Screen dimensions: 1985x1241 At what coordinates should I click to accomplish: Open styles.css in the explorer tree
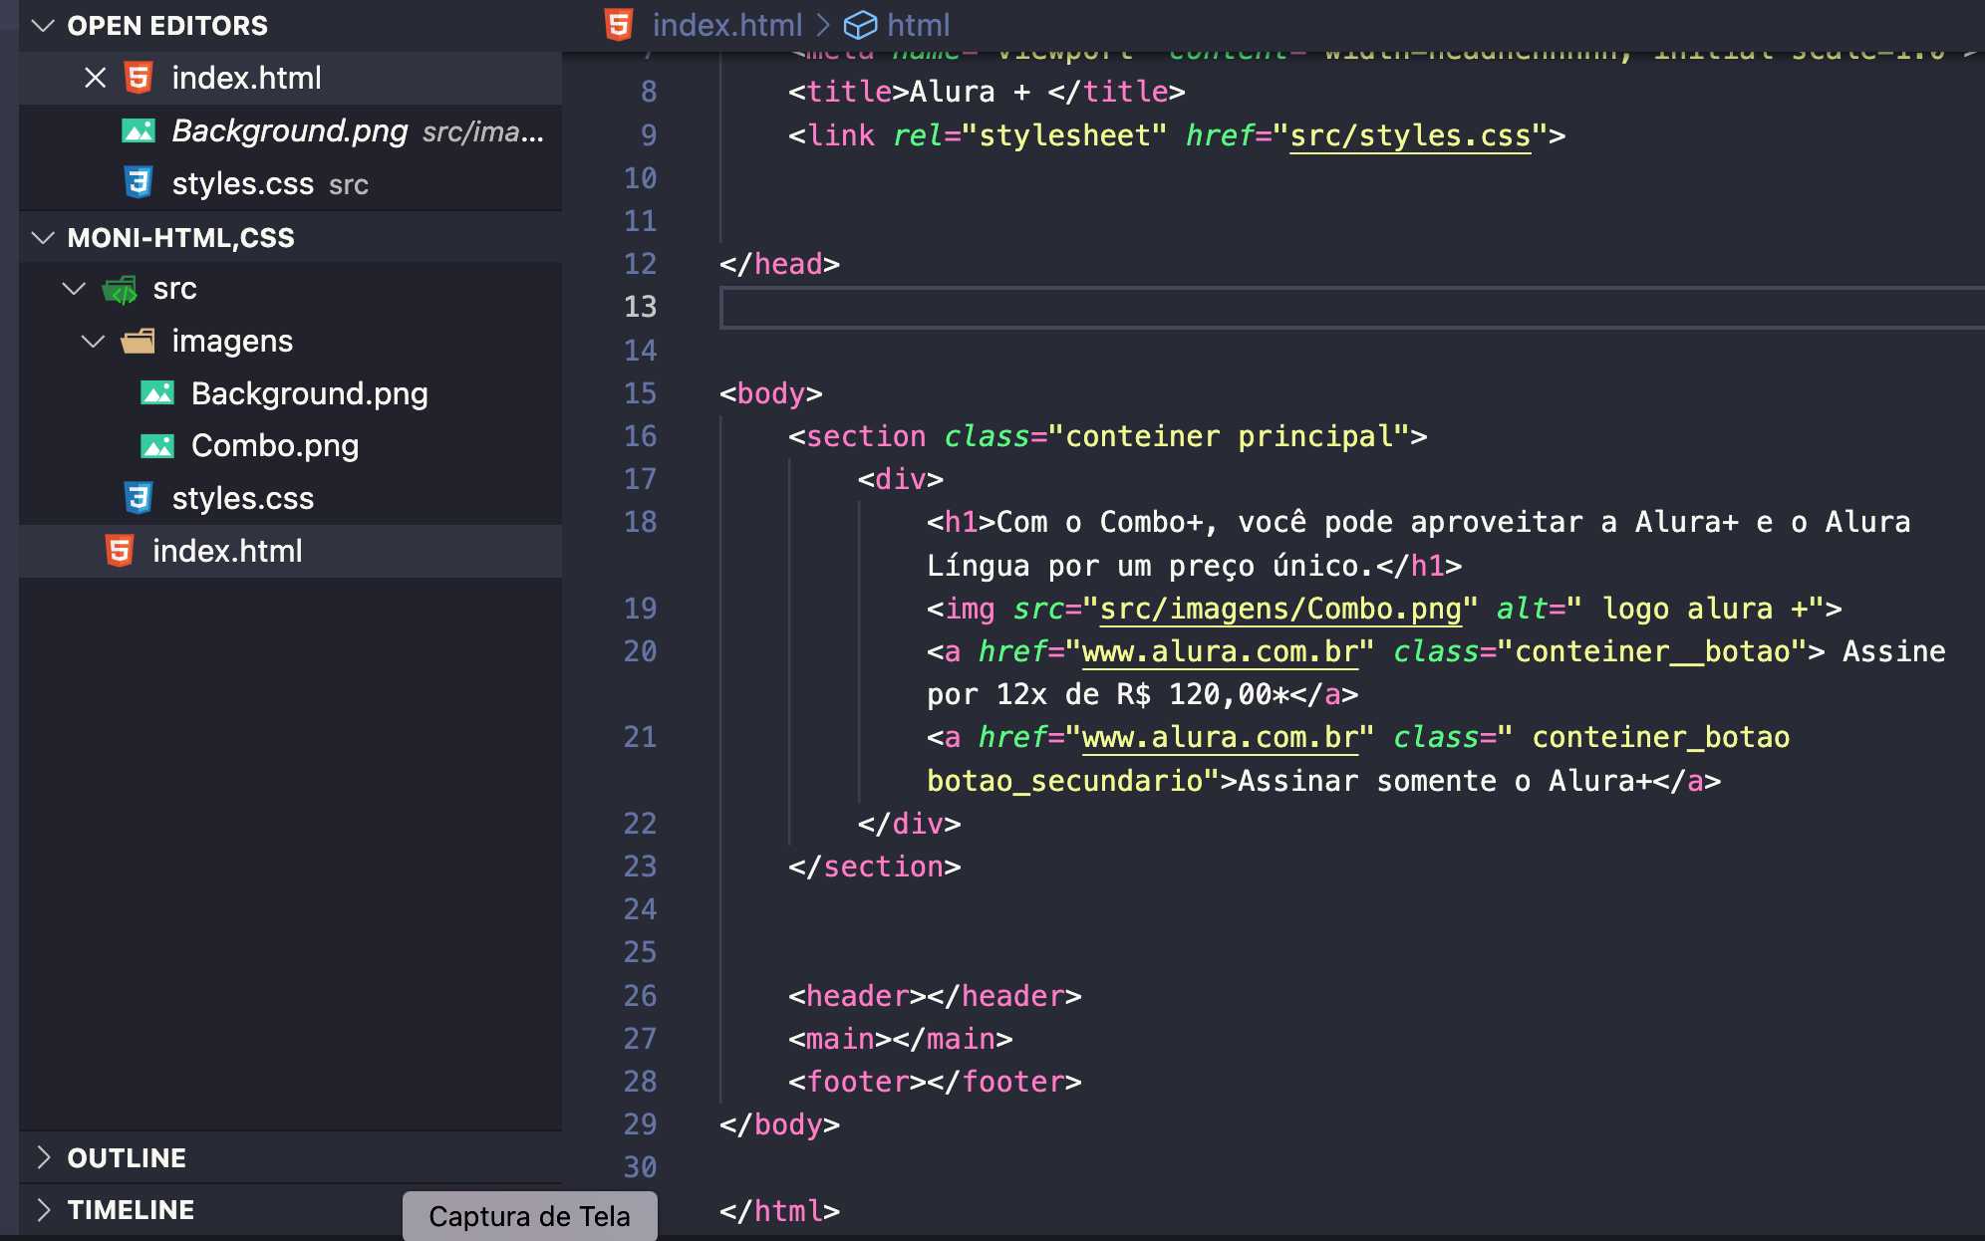coord(242,498)
